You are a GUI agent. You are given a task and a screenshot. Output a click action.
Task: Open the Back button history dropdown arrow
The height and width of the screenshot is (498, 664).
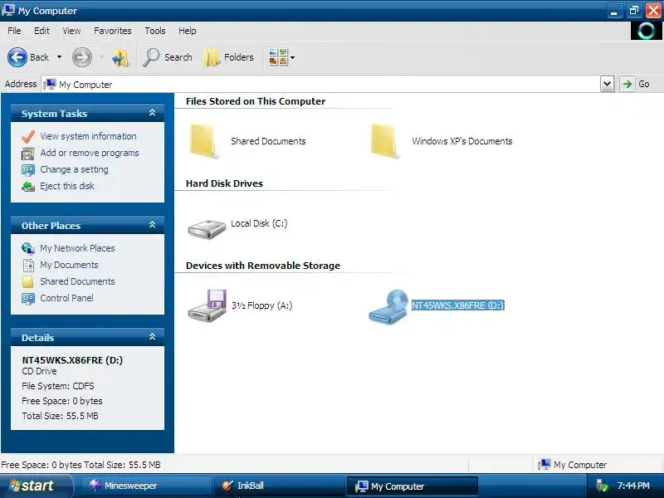[59, 57]
